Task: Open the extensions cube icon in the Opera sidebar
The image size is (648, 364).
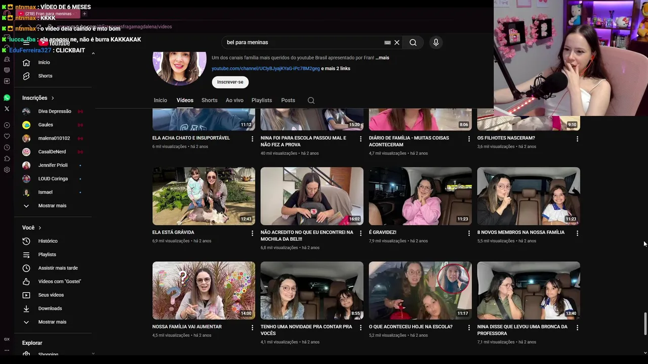Action: pyautogui.click(x=7, y=158)
